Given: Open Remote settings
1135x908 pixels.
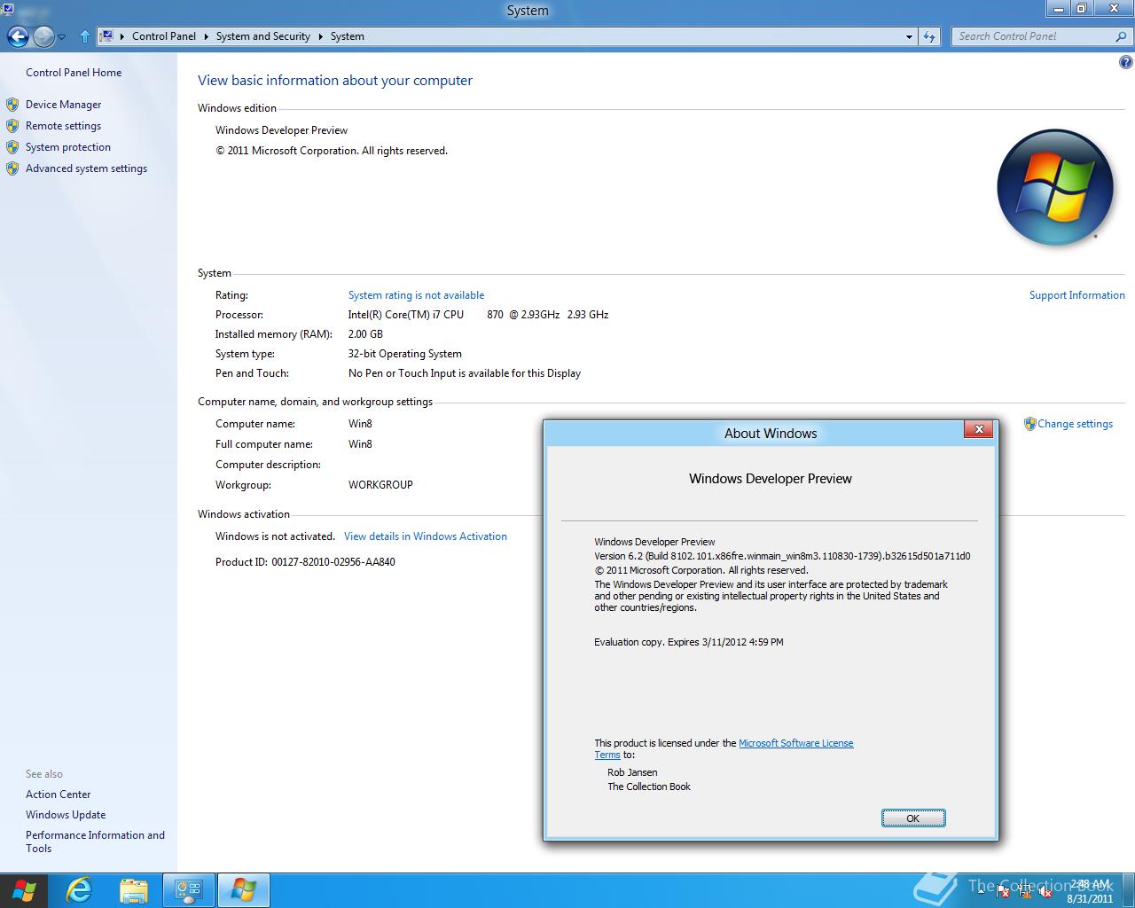Looking at the screenshot, I should pyautogui.click(x=63, y=126).
